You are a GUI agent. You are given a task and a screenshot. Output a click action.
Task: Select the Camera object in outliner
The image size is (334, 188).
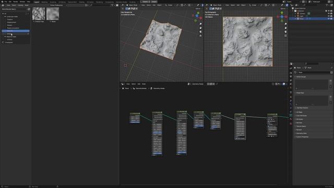pos(302,14)
